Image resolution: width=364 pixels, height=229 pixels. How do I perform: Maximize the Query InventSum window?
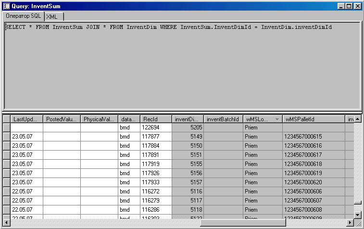[x=349, y=6]
